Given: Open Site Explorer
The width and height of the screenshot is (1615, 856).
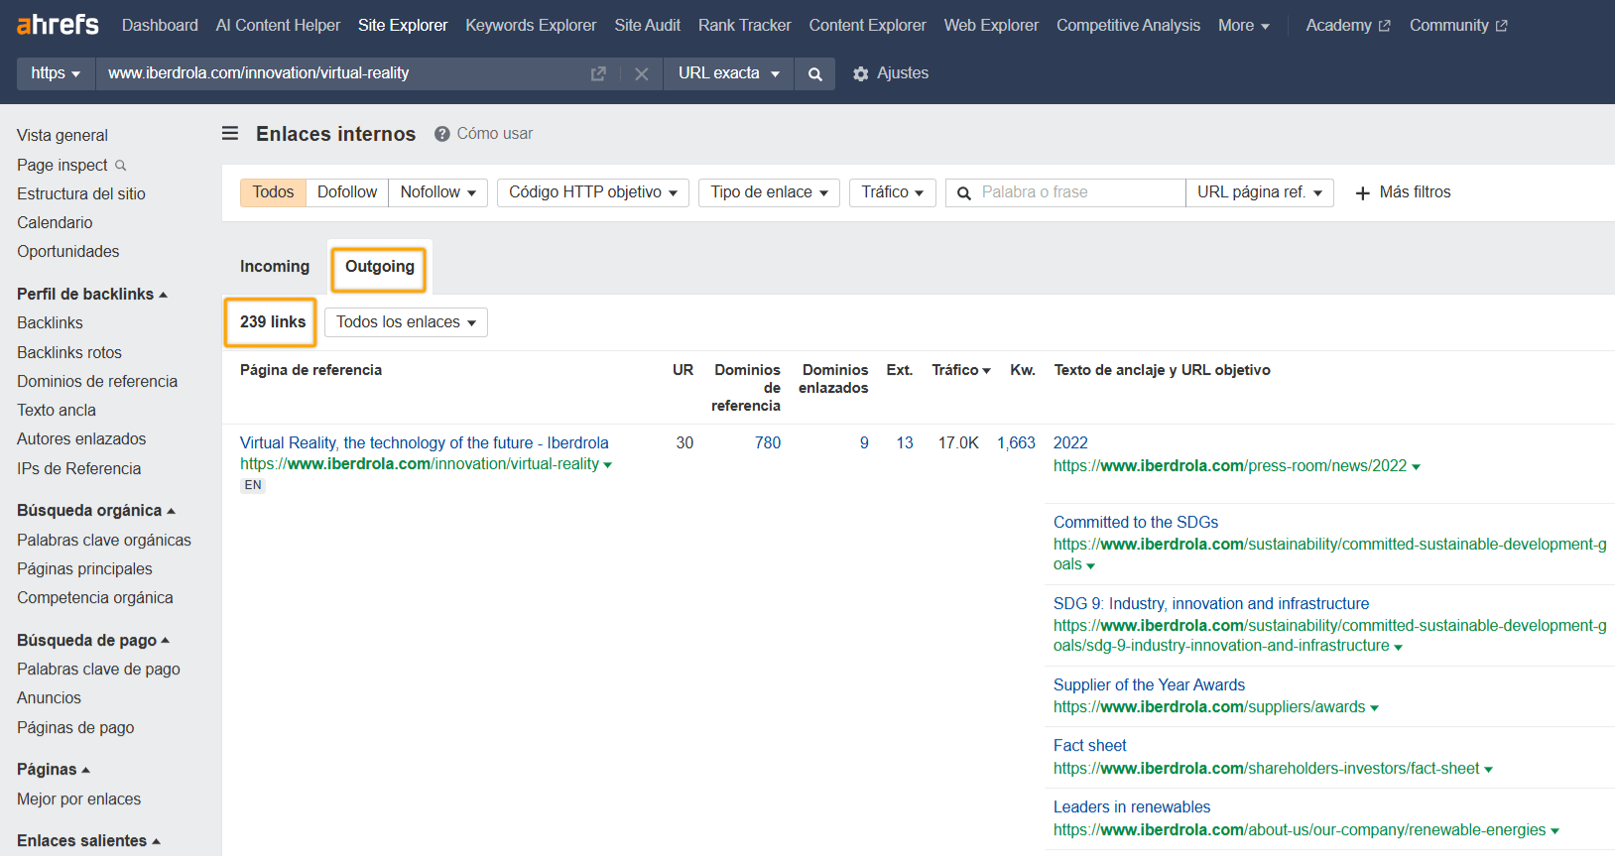Looking at the screenshot, I should coord(403,26).
